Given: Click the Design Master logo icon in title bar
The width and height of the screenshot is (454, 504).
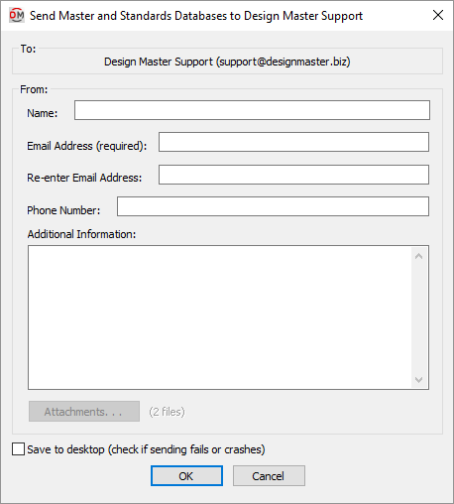Looking at the screenshot, I should tap(16, 15).
